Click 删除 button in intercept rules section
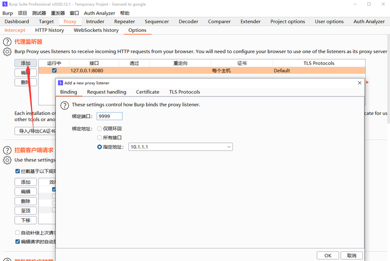 coord(25,201)
